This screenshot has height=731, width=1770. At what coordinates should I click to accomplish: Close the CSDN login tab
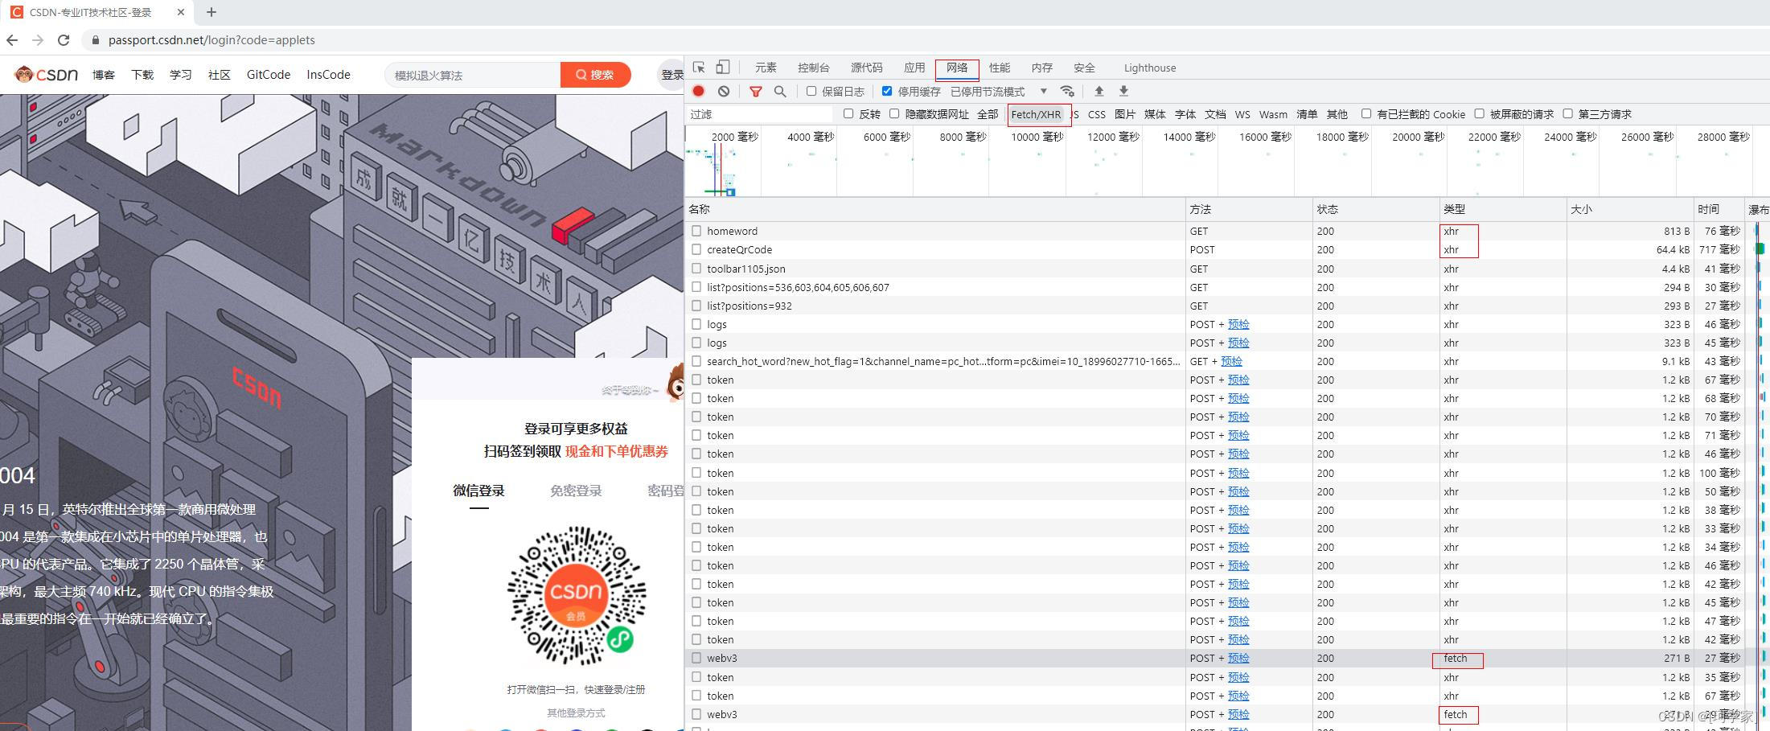click(180, 12)
